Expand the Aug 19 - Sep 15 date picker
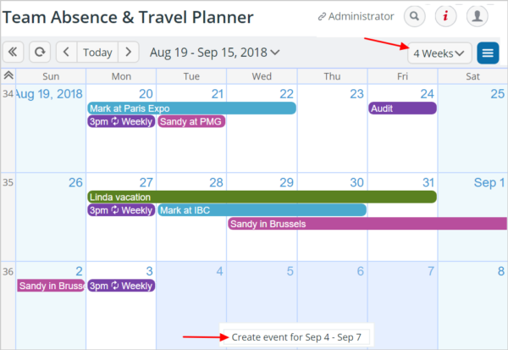The height and width of the screenshot is (350, 508). [x=214, y=53]
